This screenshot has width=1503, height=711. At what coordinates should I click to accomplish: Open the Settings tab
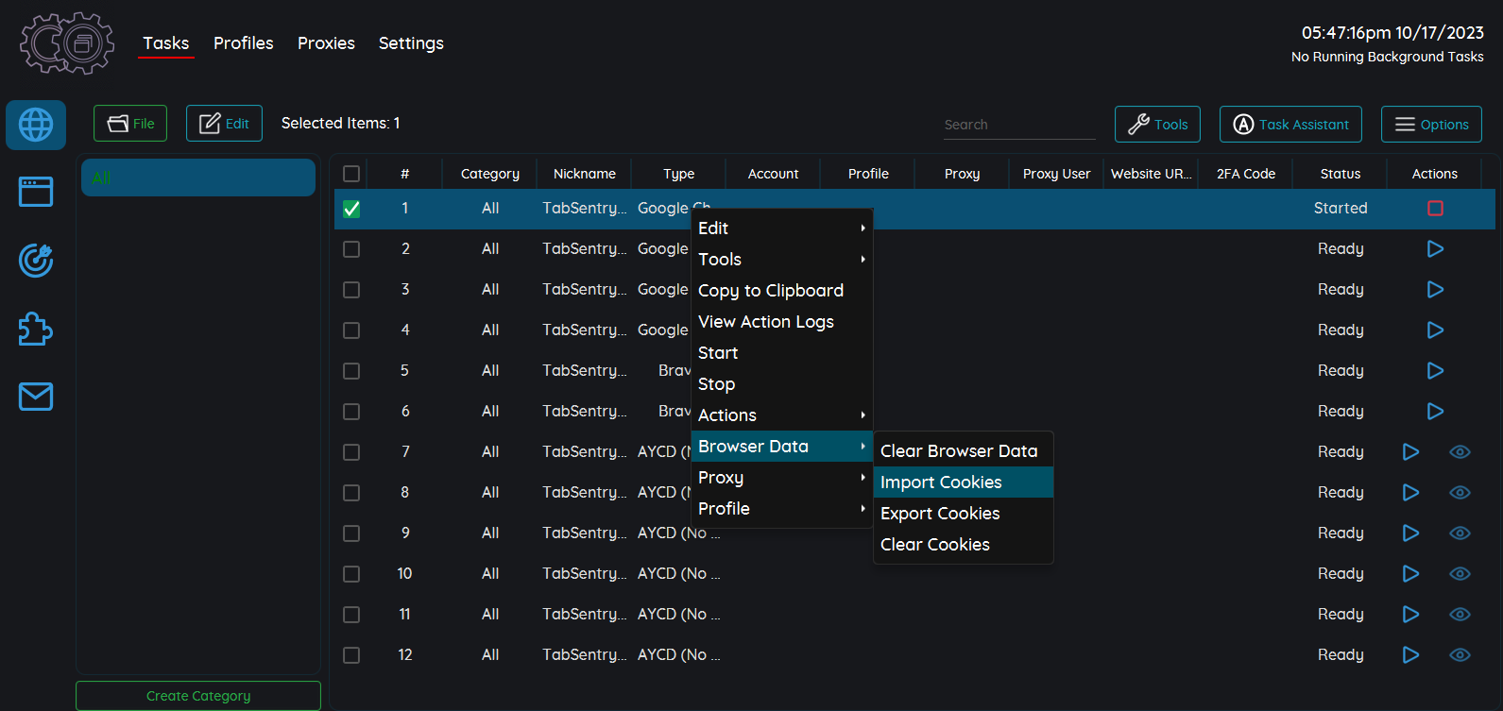tap(411, 43)
